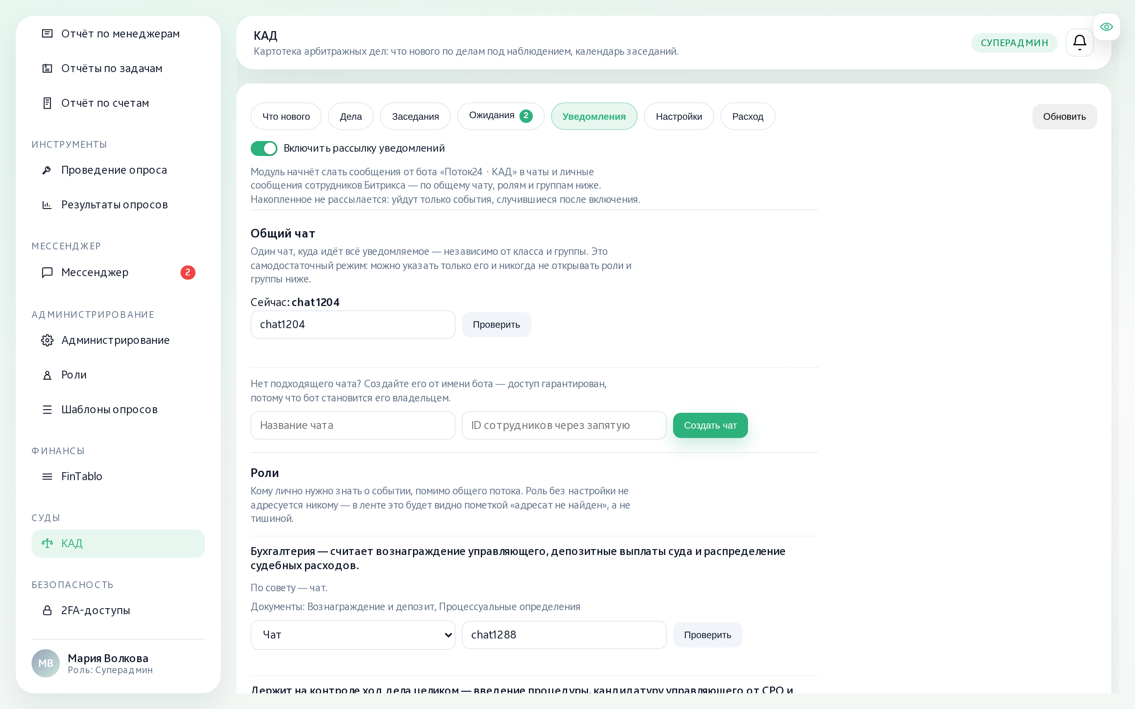The image size is (1135, 709).
Task: Open notifications via the bell icon
Action: tap(1079, 43)
